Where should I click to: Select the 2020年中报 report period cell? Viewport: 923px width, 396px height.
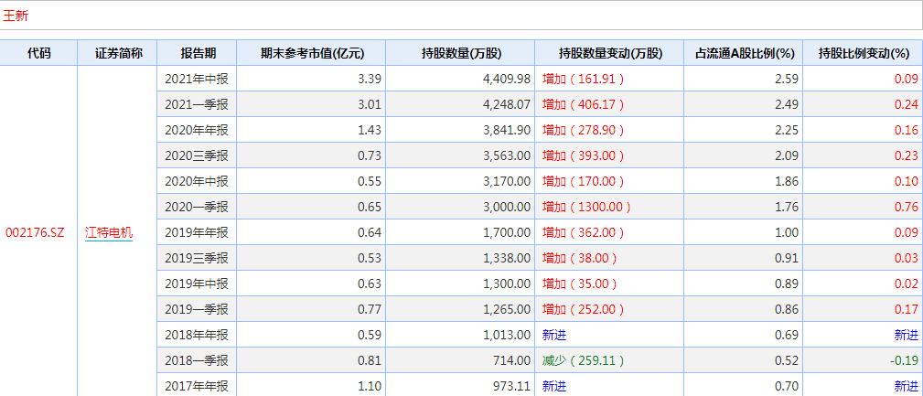coord(198,181)
